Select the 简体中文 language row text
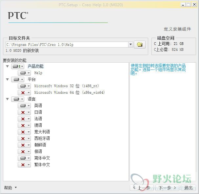 42,158
